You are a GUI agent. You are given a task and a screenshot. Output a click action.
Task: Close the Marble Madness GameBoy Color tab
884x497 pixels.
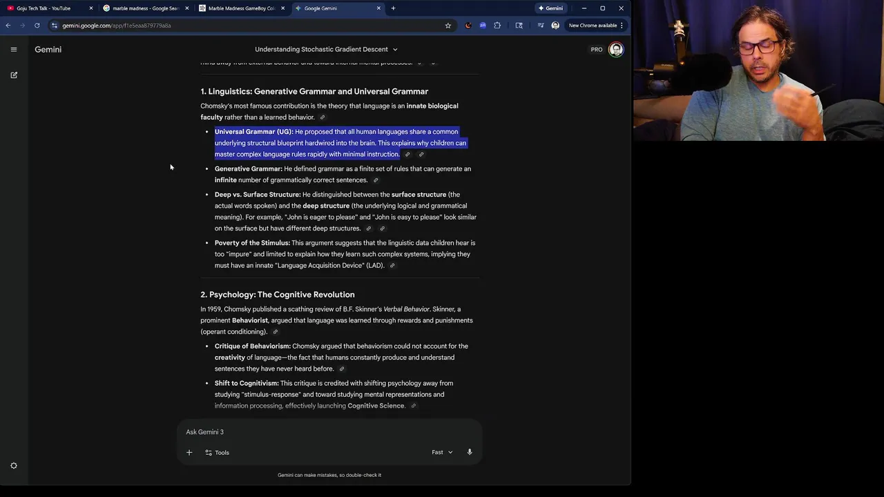(282, 8)
